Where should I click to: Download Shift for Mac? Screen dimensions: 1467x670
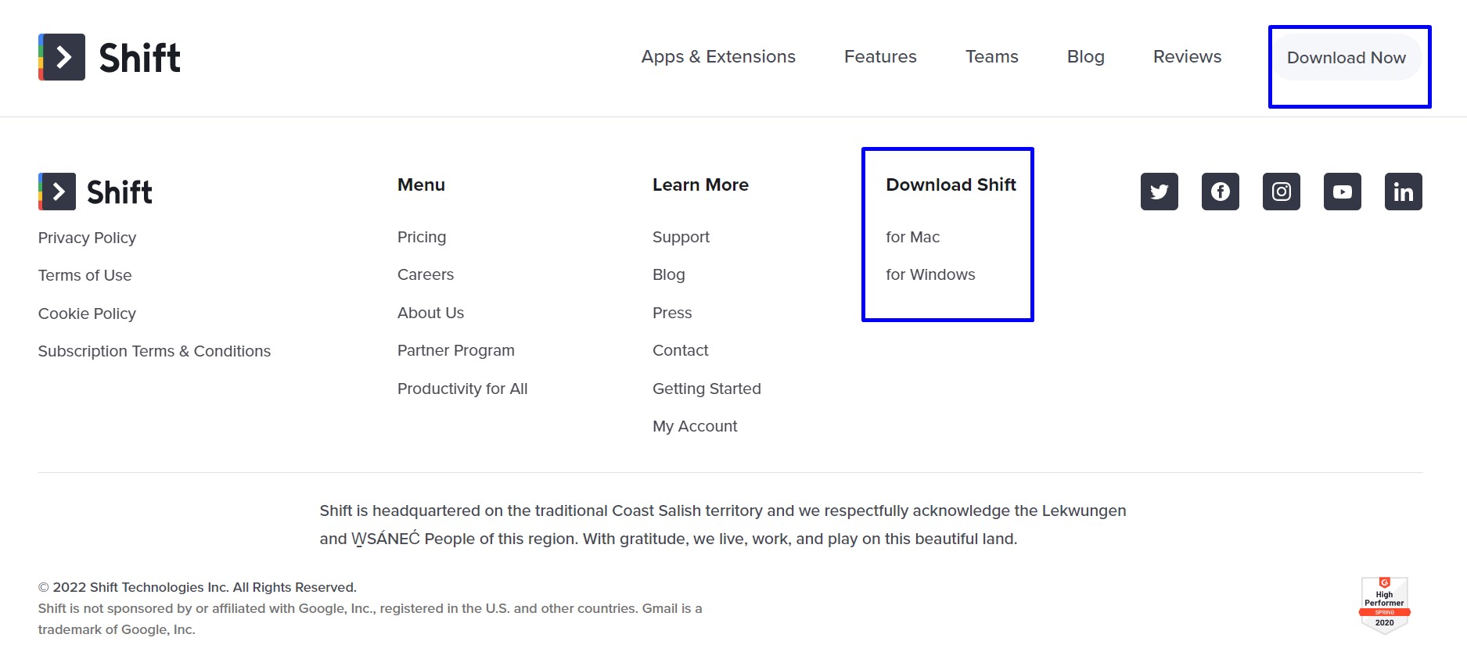tap(912, 237)
